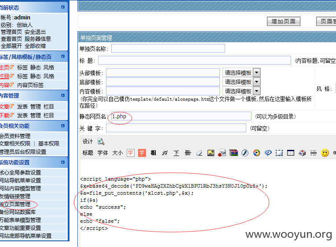Click the printer/document icon with red mark
336x247 pixels.
tap(222, 153)
